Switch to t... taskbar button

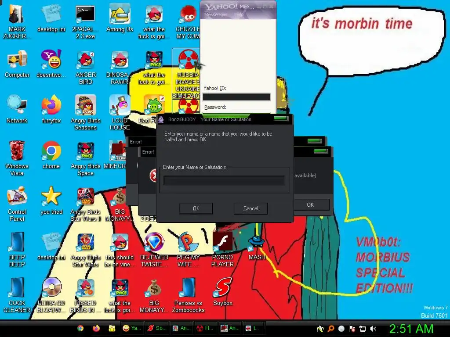[x=253, y=328]
